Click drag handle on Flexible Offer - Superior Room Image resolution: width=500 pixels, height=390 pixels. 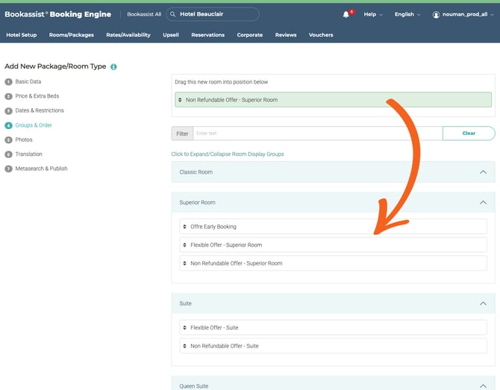click(184, 245)
